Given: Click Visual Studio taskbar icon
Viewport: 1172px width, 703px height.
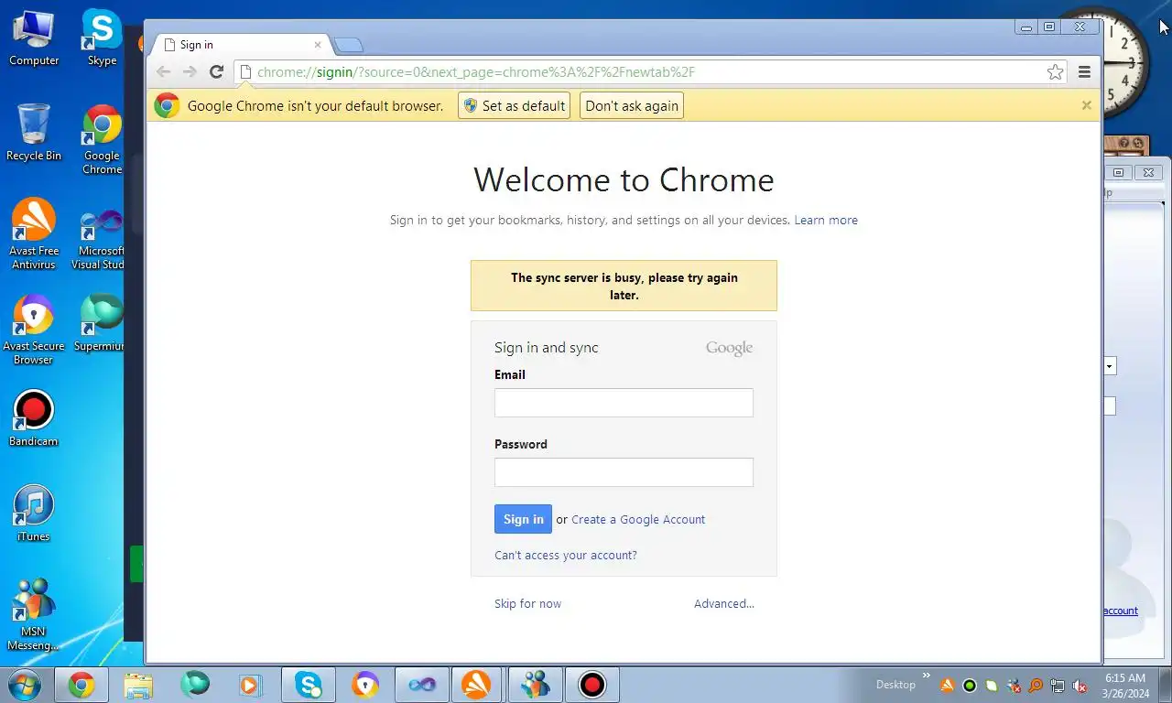Looking at the screenshot, I should (421, 684).
